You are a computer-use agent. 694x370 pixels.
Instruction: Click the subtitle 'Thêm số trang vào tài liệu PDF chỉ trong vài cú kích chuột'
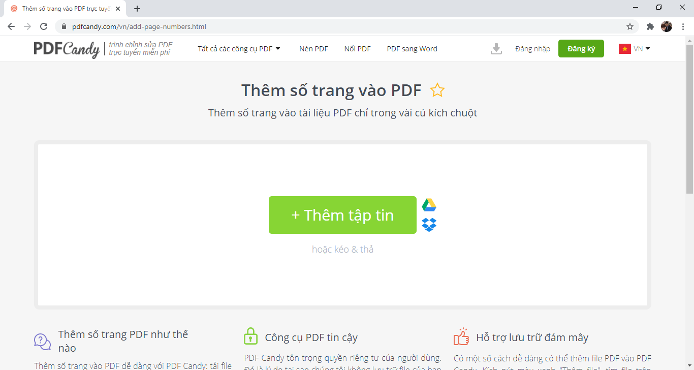coord(342,113)
